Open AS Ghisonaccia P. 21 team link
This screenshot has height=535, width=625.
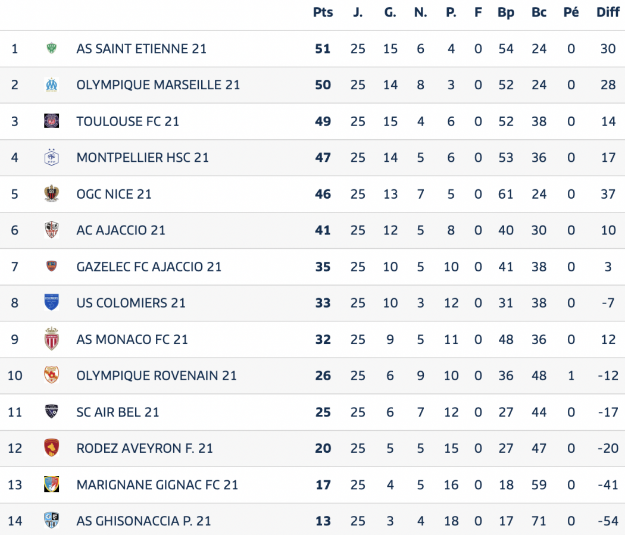tap(144, 521)
